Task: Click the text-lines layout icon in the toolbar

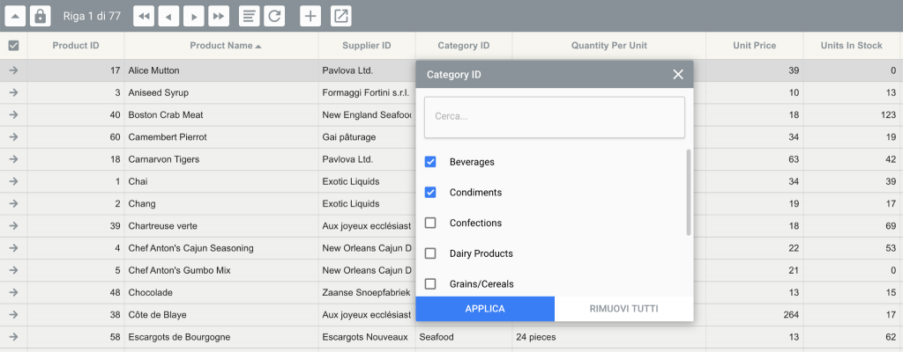Action: pyautogui.click(x=250, y=16)
